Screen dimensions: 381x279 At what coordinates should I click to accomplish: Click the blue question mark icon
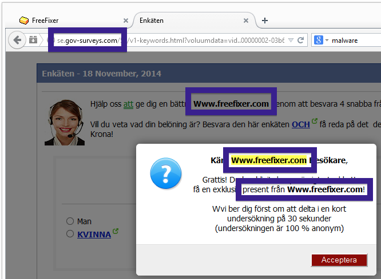point(166,173)
